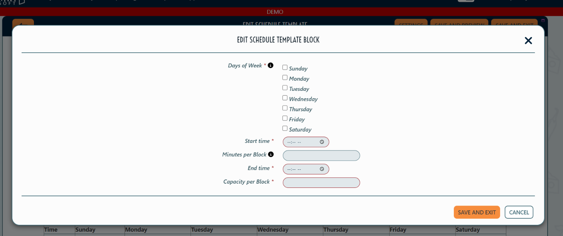The height and width of the screenshot is (236, 563).
Task: Close the Edit Schedule Template Block dialog
Action: pos(528,40)
